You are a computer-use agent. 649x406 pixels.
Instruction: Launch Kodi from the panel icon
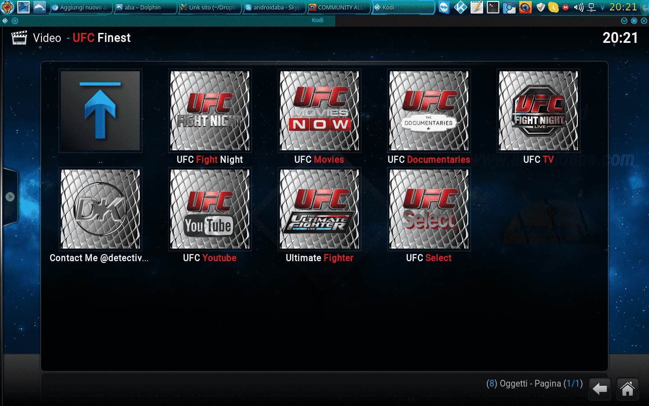click(461, 7)
